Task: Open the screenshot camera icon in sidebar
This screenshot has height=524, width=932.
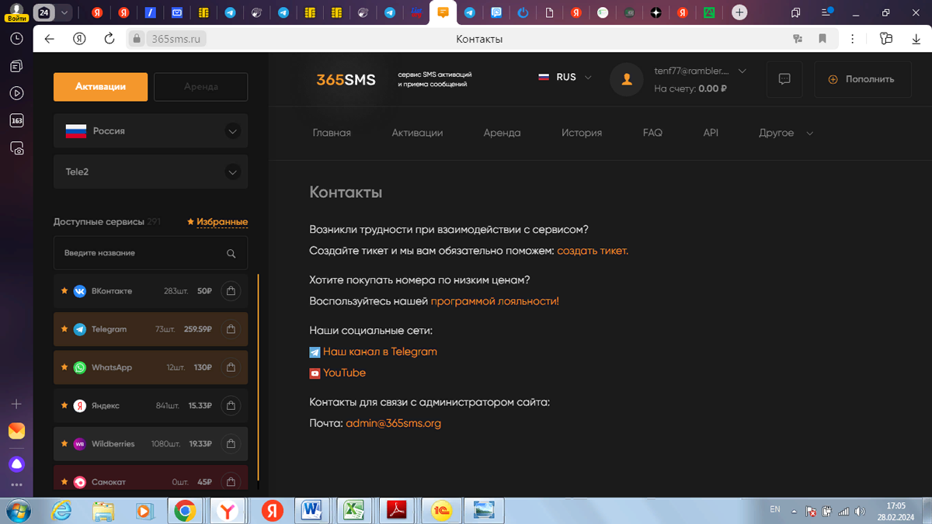Action: pos(16,147)
